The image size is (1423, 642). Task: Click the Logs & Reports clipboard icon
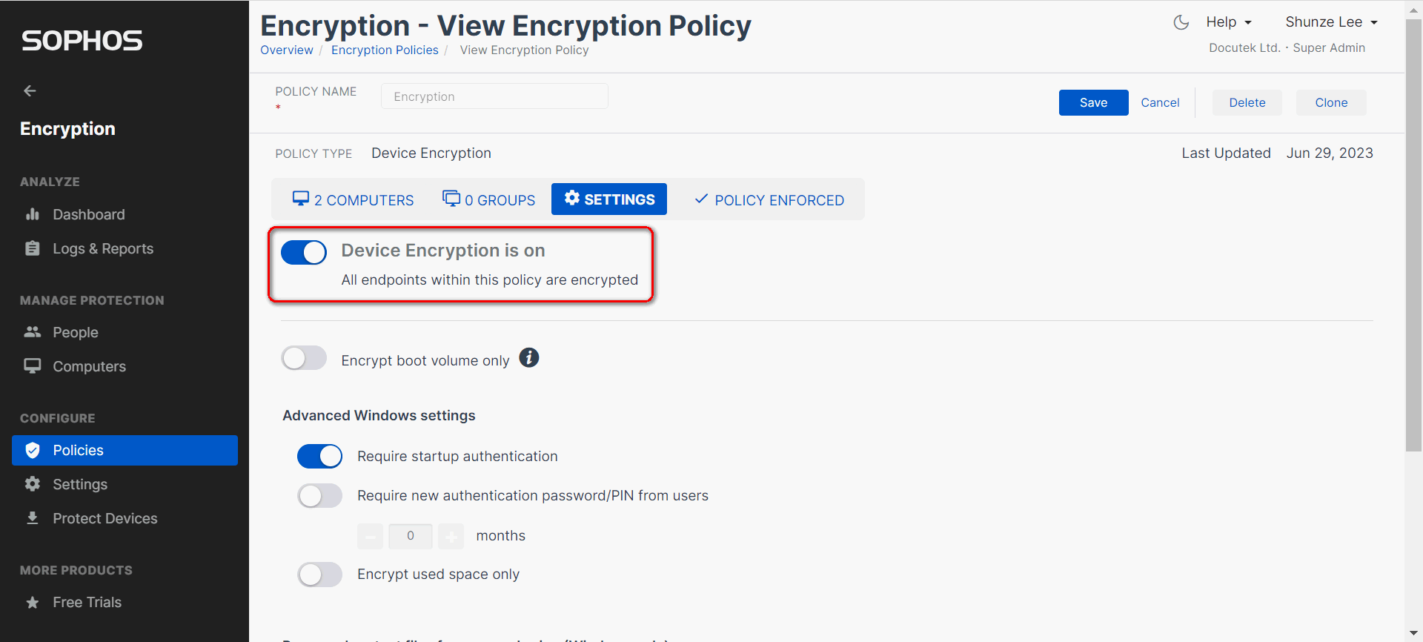[x=33, y=248]
